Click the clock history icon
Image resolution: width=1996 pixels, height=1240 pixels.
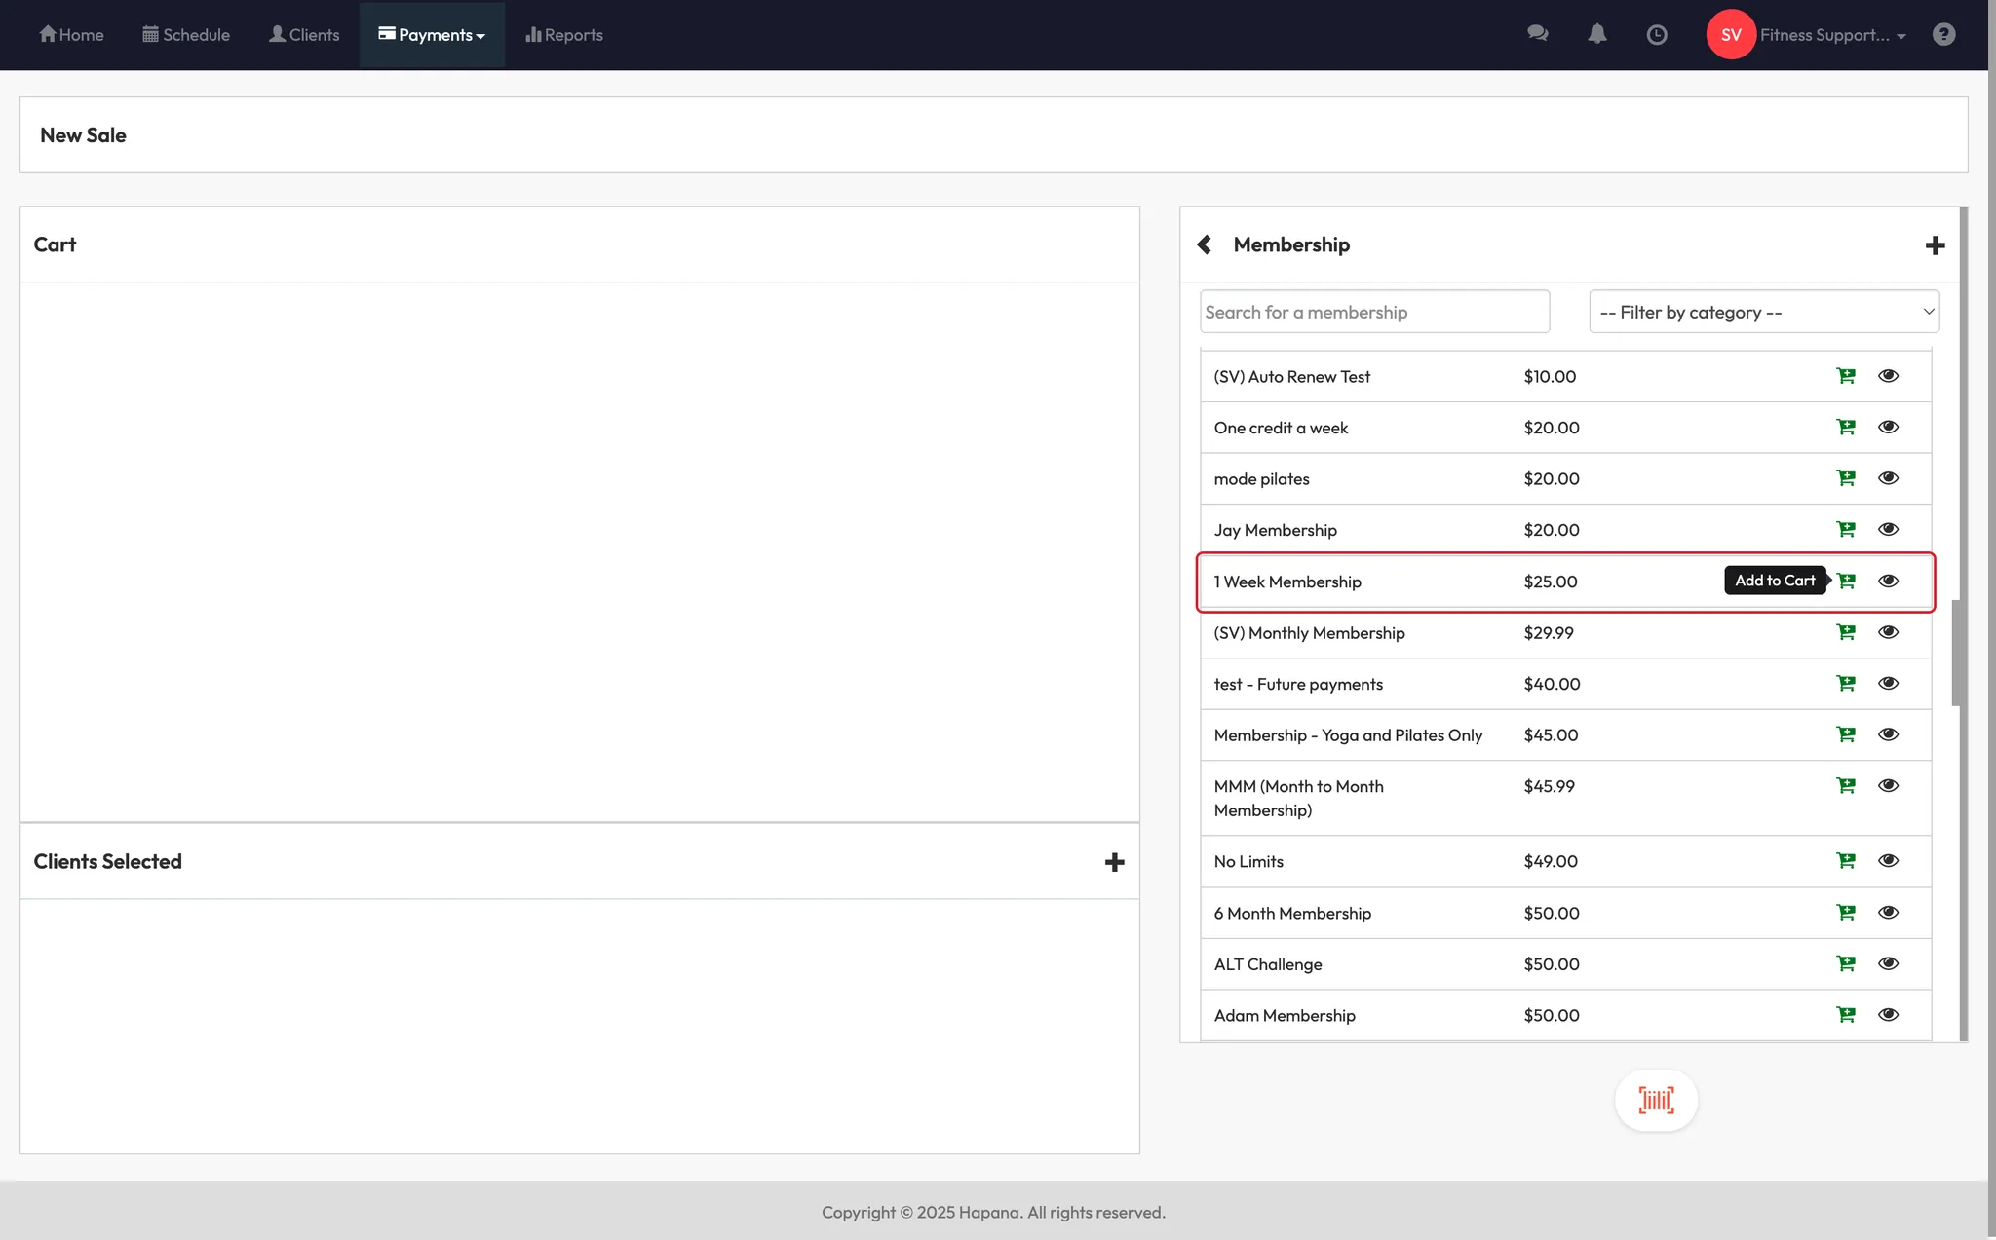(1657, 35)
